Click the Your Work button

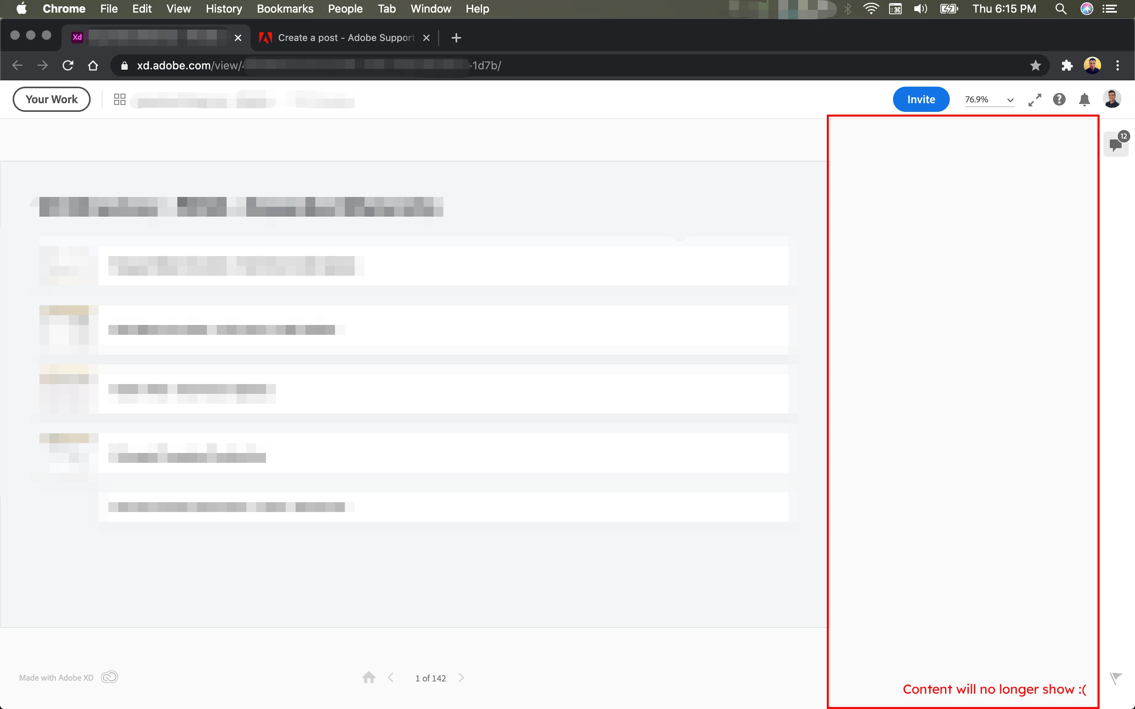[52, 99]
